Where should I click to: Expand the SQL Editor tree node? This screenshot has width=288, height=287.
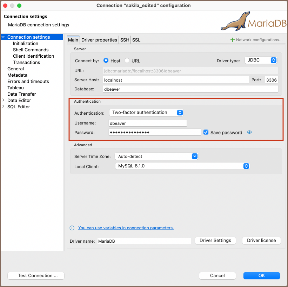point(4,107)
